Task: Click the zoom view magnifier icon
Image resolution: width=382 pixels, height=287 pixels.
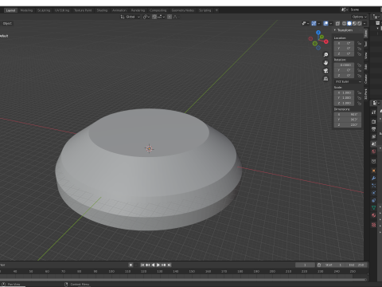Action: click(x=325, y=55)
